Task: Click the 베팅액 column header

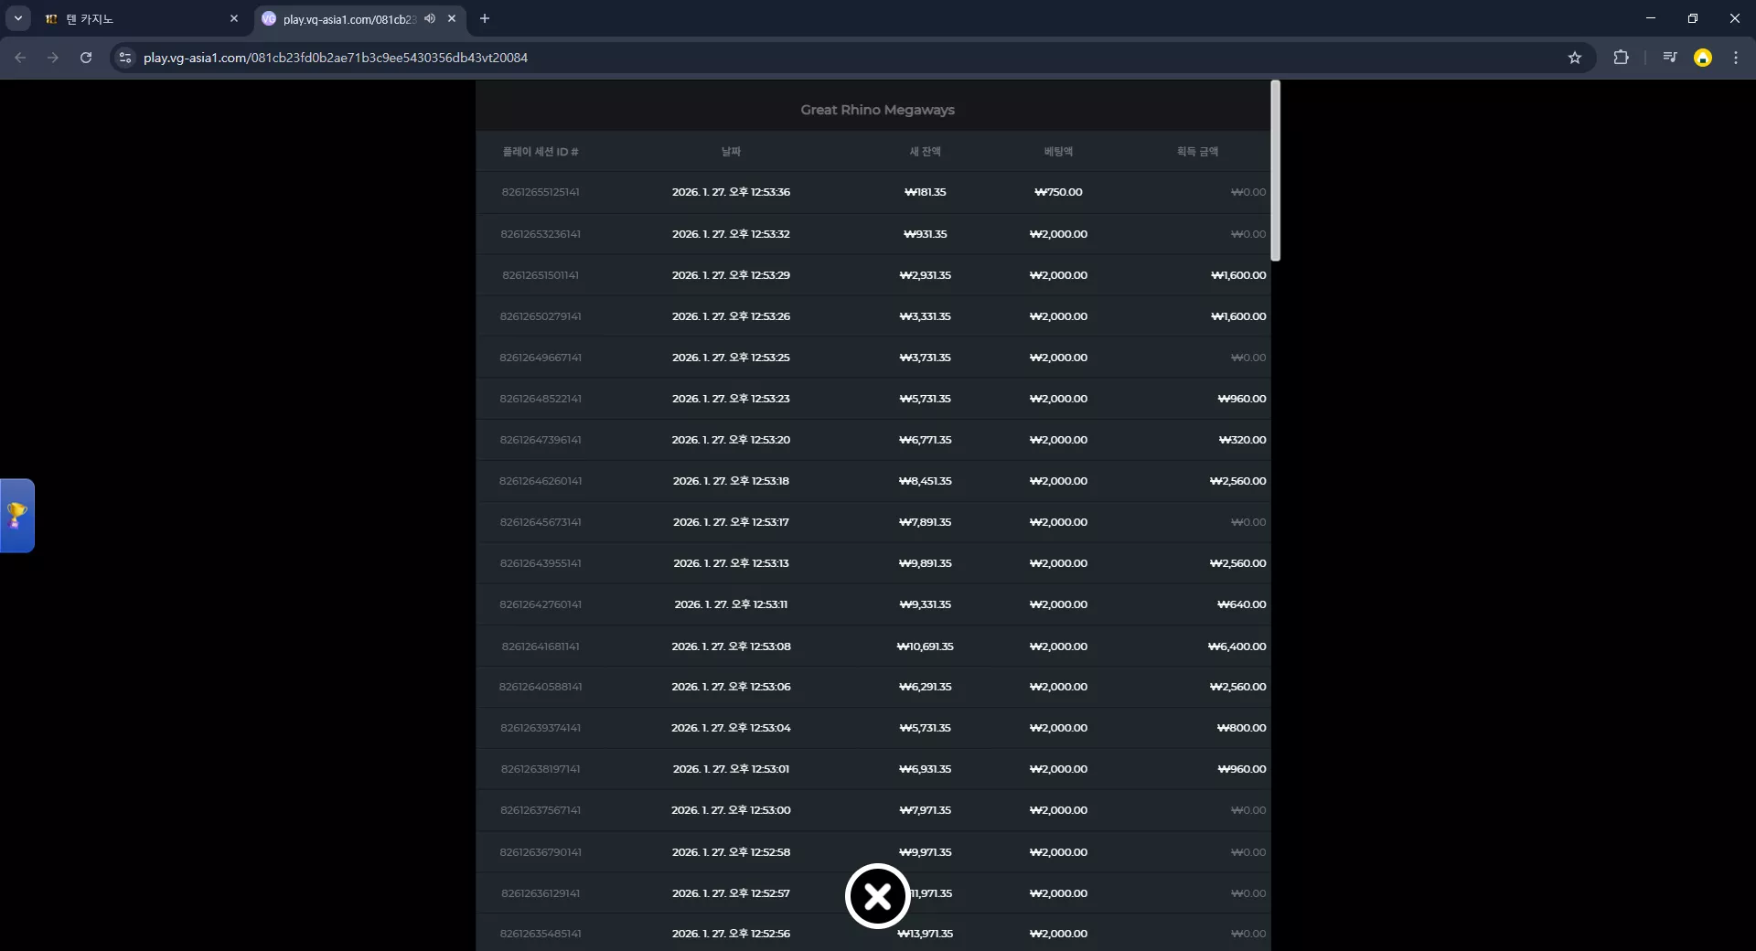Action: [x=1058, y=152]
